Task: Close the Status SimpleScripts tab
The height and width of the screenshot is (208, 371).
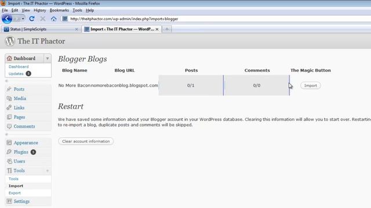Action: coord(77,29)
